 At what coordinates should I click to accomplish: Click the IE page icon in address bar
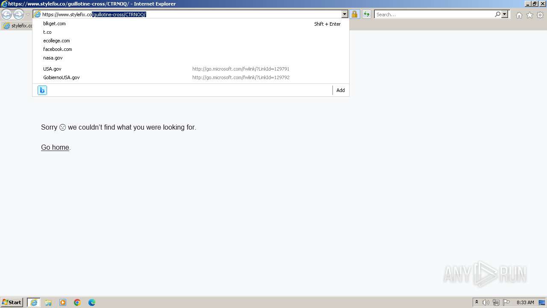tap(37, 14)
